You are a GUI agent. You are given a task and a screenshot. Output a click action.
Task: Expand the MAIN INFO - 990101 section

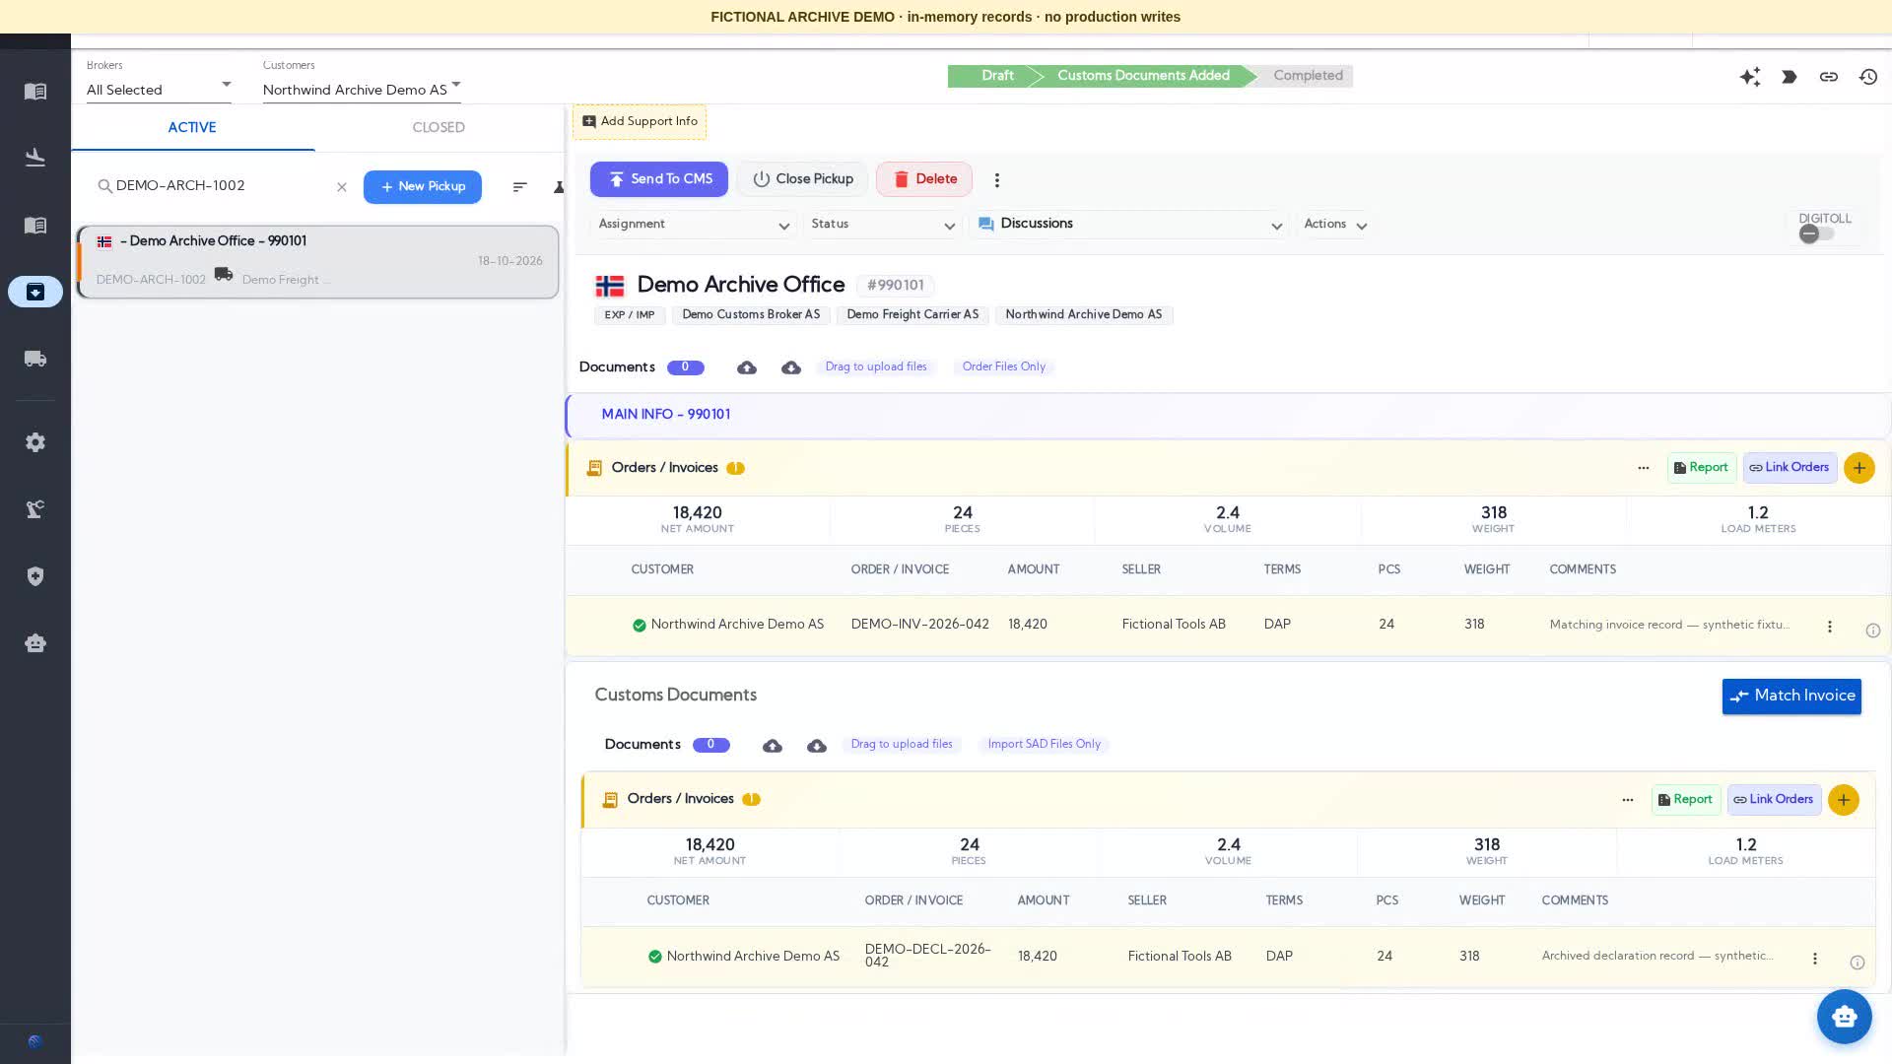click(x=1228, y=415)
